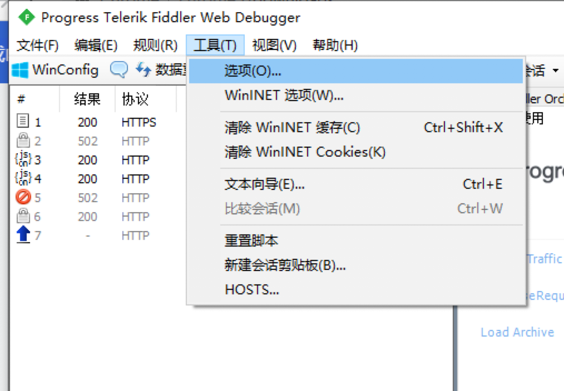The image size is (564, 391).
Task: Click the 数据 replay toolbar button label
Action: 171,69
